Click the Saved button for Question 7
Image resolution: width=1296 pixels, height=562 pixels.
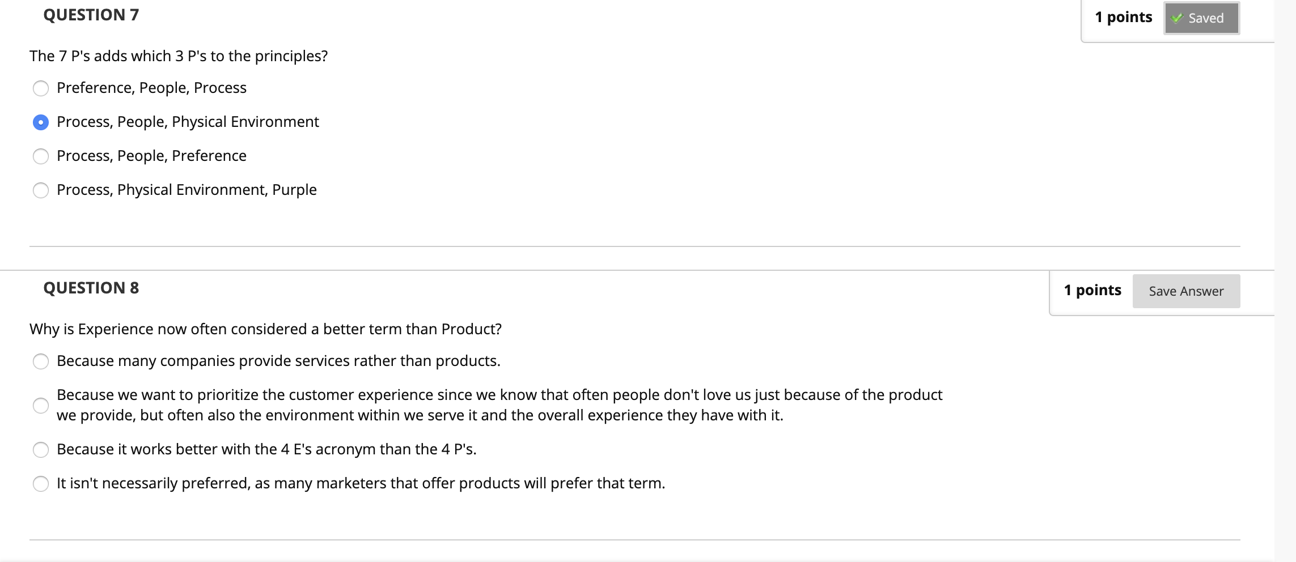1201,18
